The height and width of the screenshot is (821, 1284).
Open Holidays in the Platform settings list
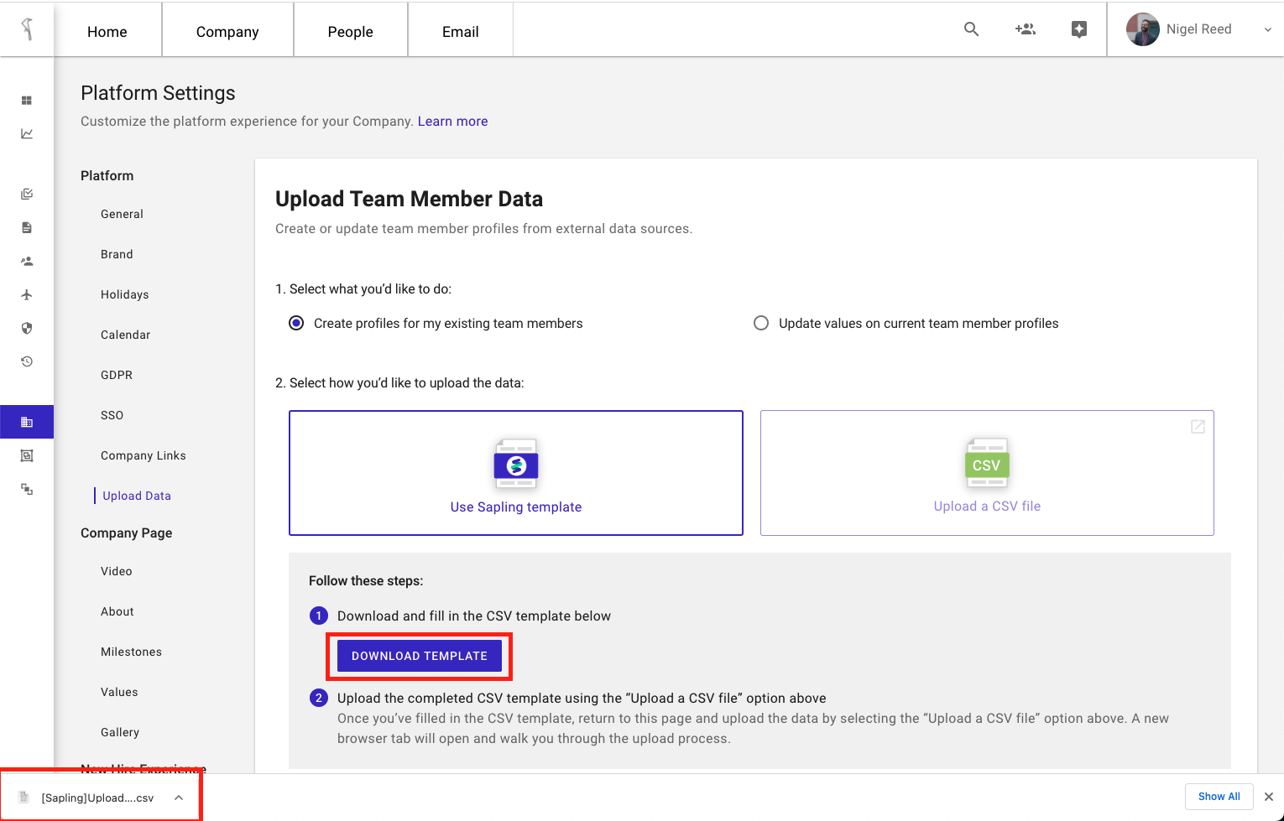(x=125, y=295)
